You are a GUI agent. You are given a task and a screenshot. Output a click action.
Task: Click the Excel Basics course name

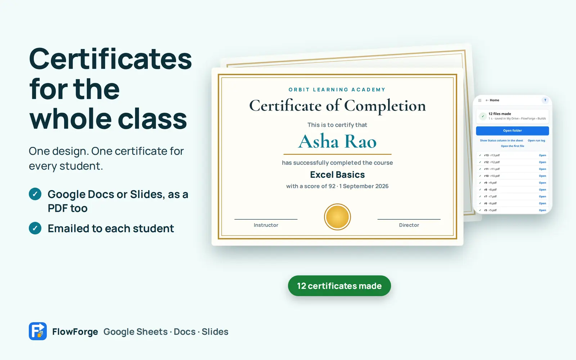click(337, 175)
